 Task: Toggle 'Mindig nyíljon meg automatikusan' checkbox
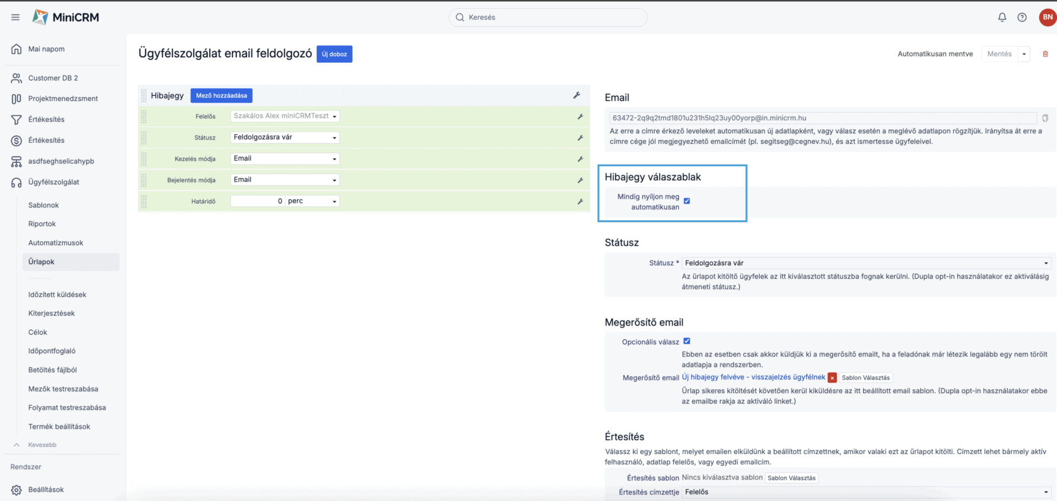tap(686, 201)
